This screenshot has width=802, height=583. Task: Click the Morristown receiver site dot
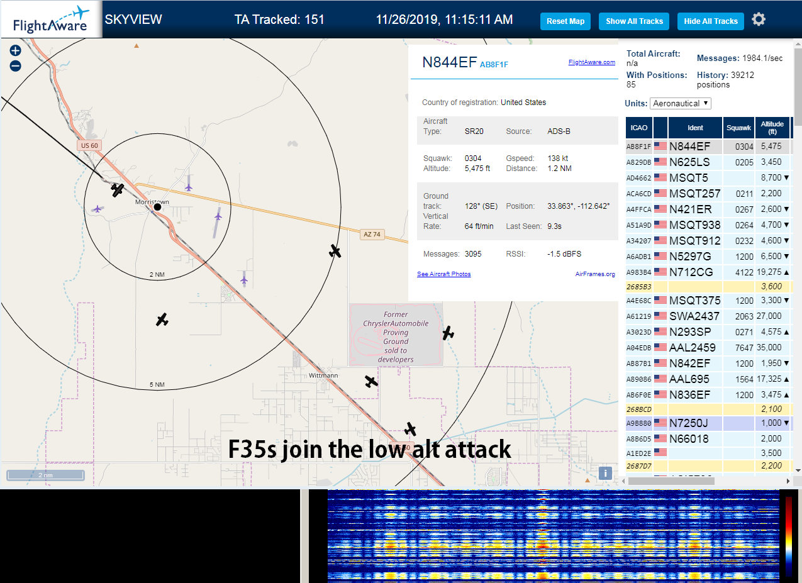point(157,207)
